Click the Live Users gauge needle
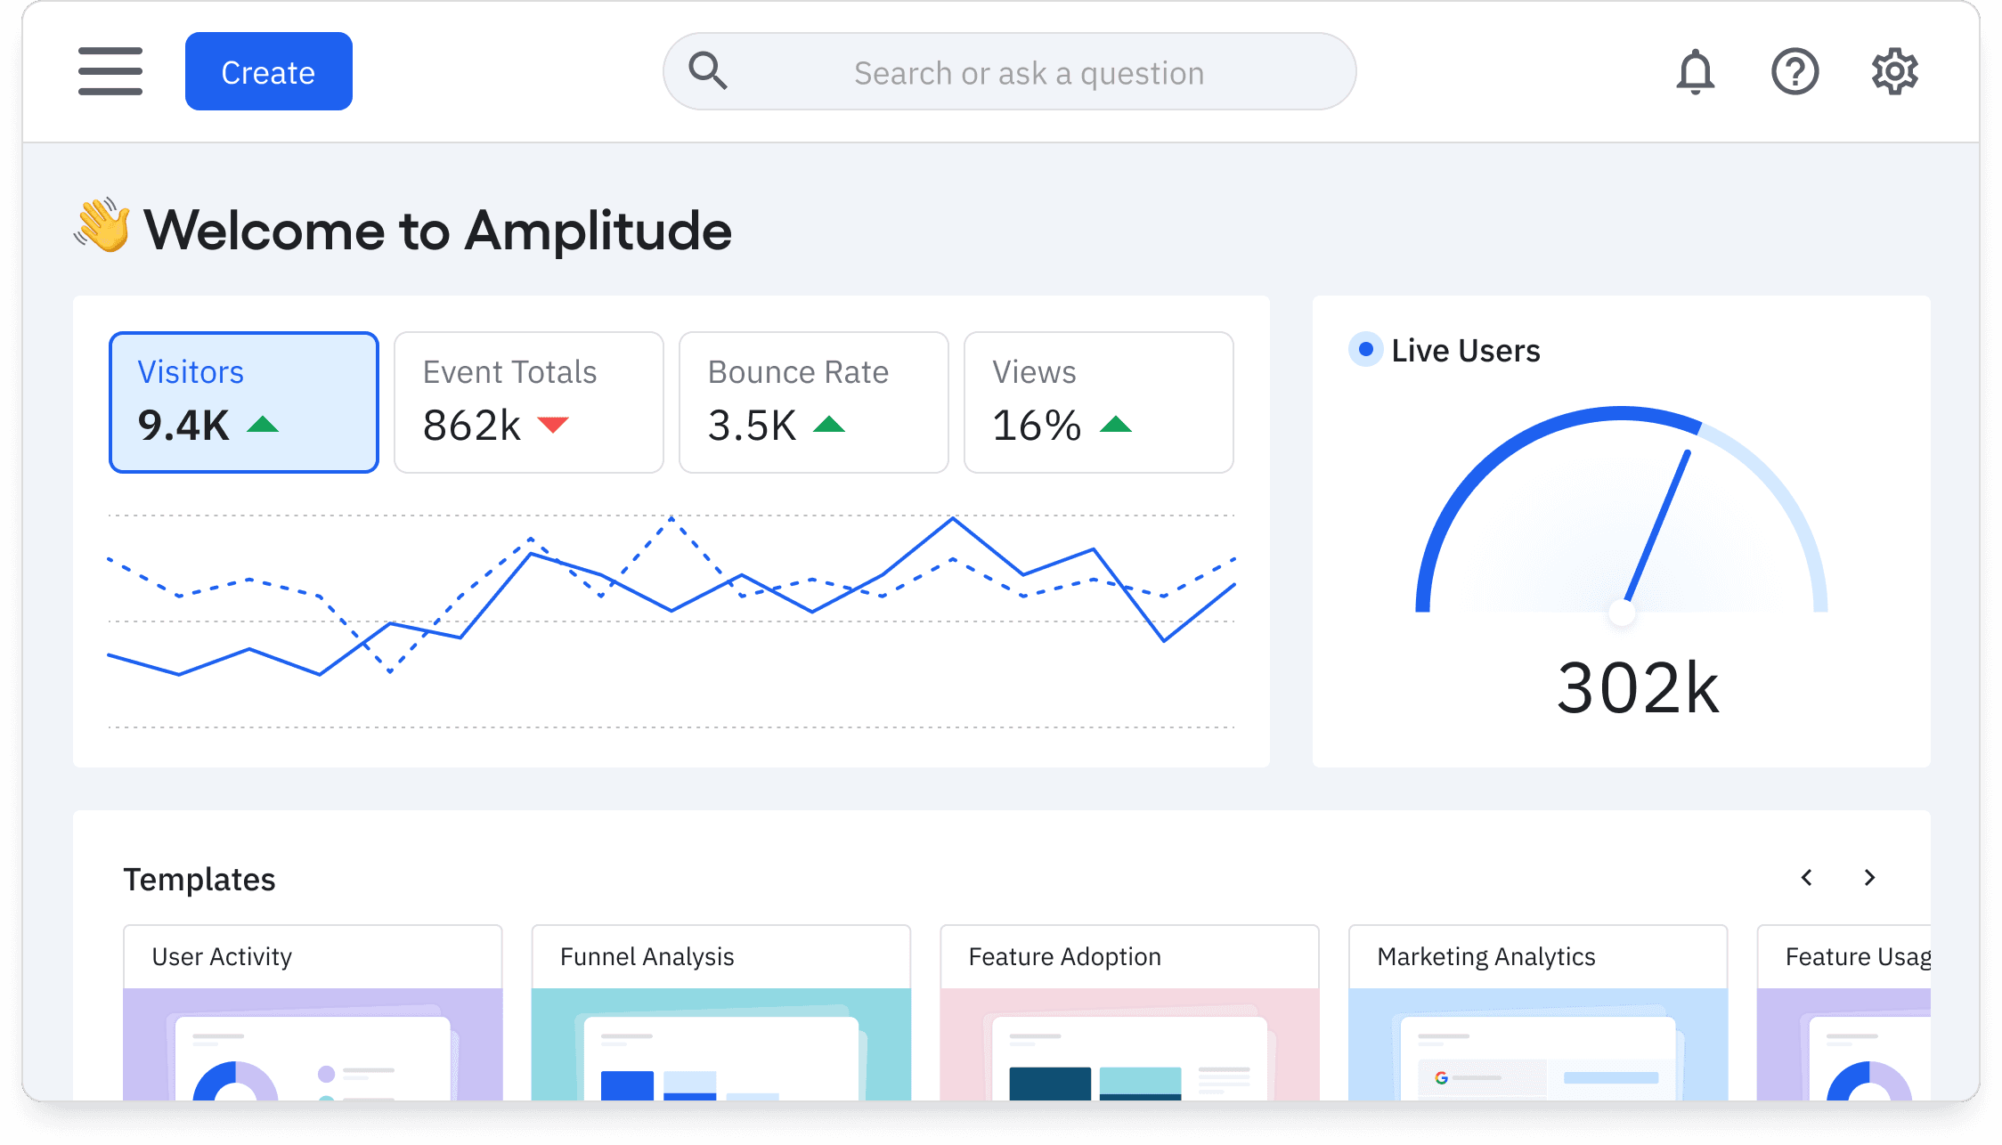The image size is (2002, 1145). point(1656,527)
